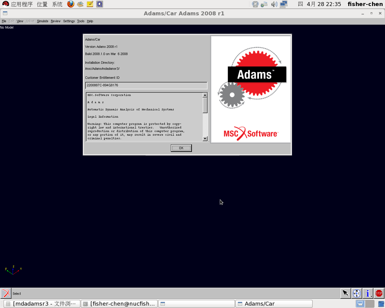This screenshot has width=385, height=308.
Task: Open the compass view orientation tool
Action: [357, 293]
